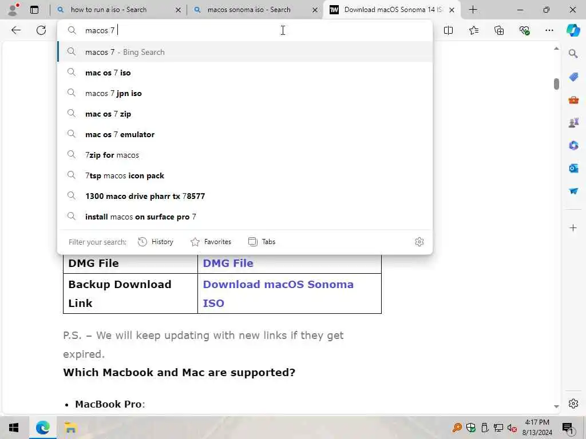Open Microsoft Edge taskbar icon
The width and height of the screenshot is (586, 439).
point(42,428)
